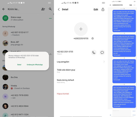
Task: Open the add new contact icon
Action: pos(43,9)
